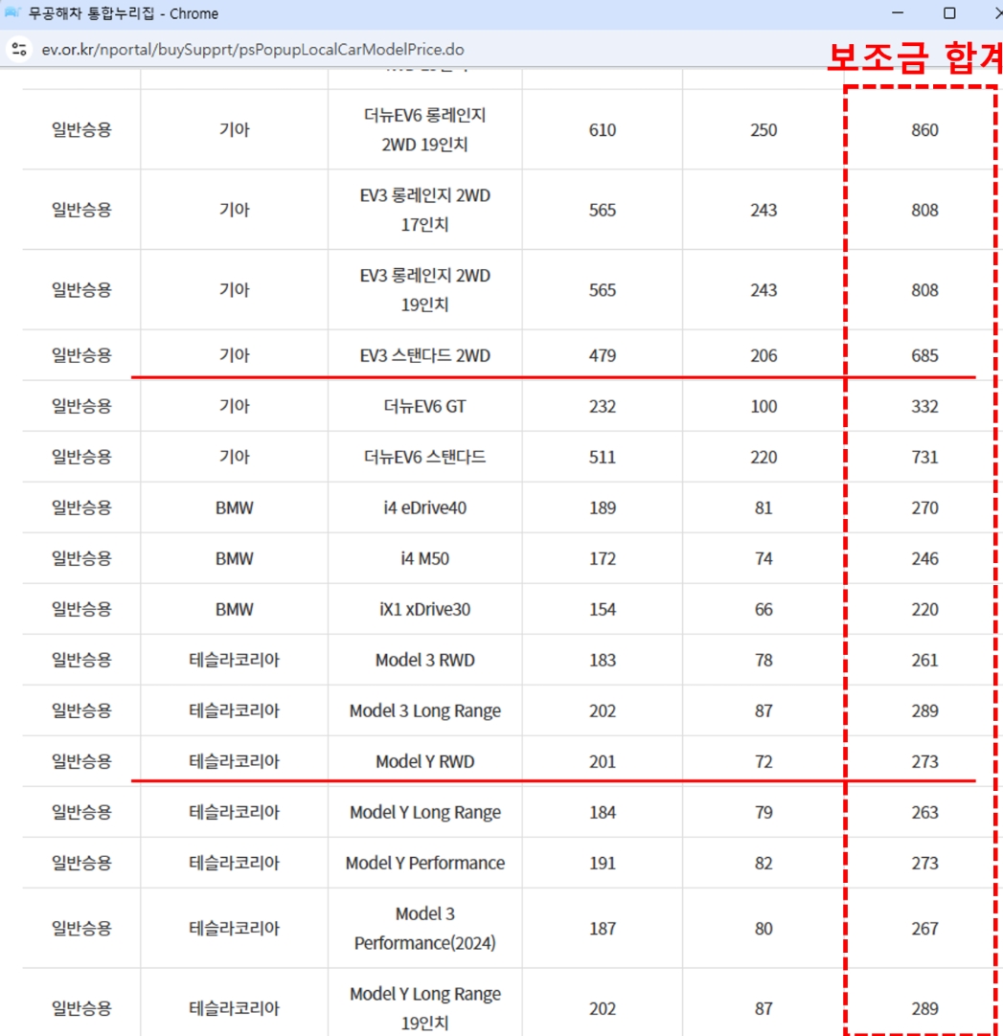Click the 511 national subsidy value
This screenshot has width=1003, height=1036.
pos(603,458)
